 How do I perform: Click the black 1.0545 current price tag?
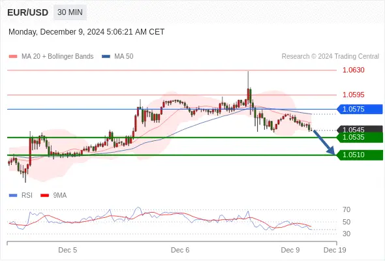click(360, 129)
